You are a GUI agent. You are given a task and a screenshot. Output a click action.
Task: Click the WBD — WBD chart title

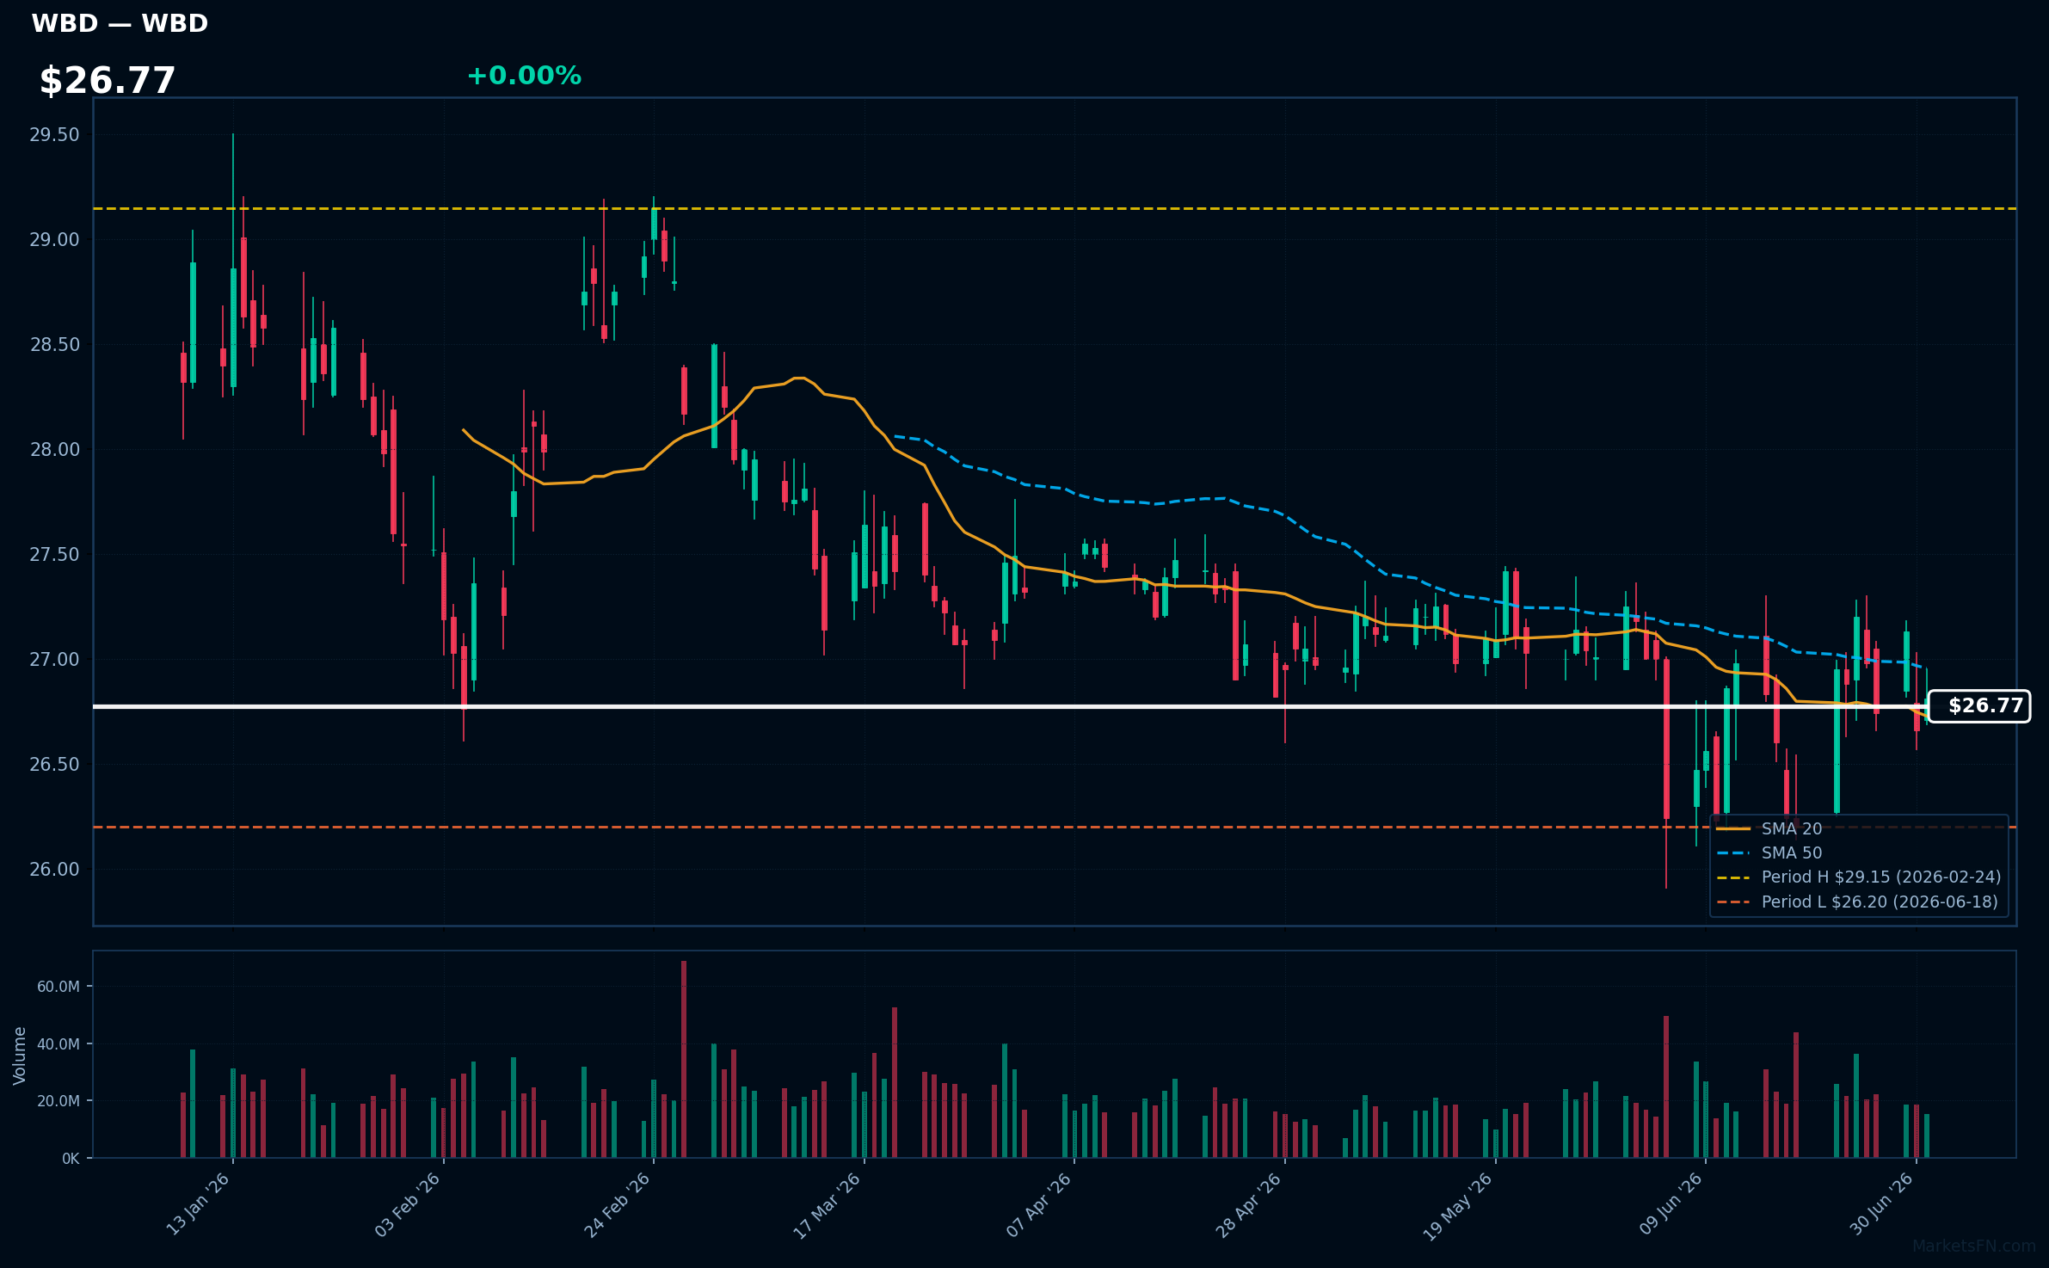click(120, 23)
